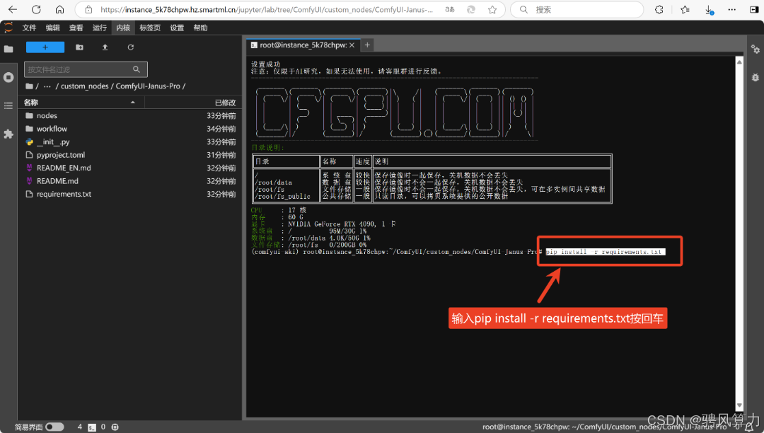Screen dimensions: 764x433
Task: Select the requirements.txt file
Action: [130, 194]
